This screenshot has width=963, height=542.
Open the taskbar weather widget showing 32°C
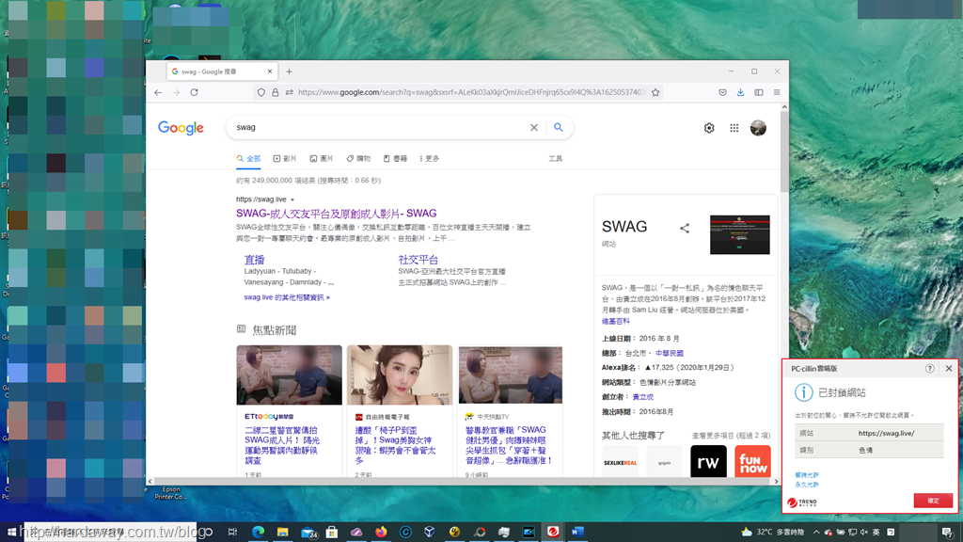(773, 532)
